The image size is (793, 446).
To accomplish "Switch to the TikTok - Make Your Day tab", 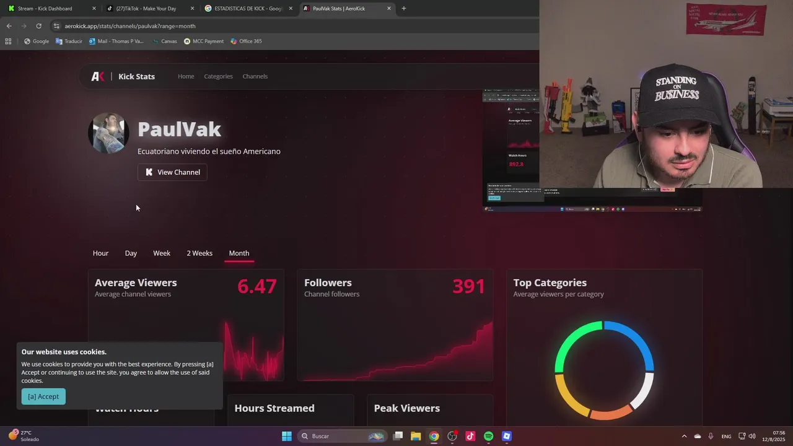I will tap(147, 8).
